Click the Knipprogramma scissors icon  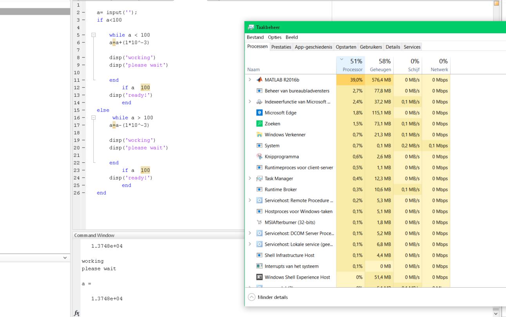point(259,157)
